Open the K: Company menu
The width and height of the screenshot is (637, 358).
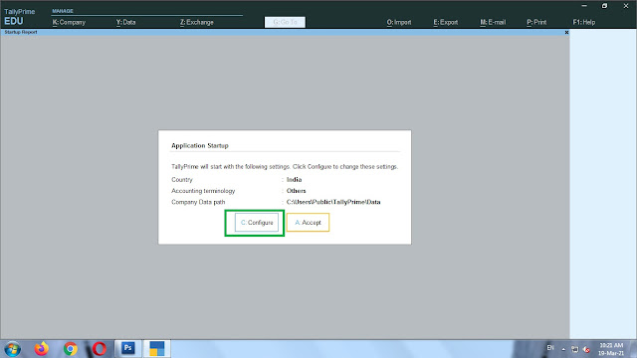click(x=69, y=22)
